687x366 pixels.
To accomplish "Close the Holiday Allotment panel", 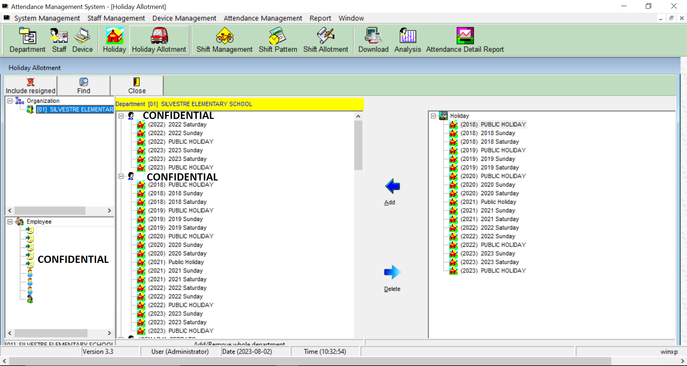I will pos(137,86).
